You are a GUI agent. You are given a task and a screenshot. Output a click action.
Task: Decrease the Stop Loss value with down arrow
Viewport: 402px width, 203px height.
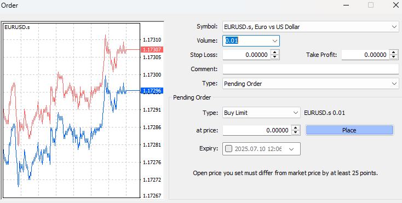click(x=275, y=57)
